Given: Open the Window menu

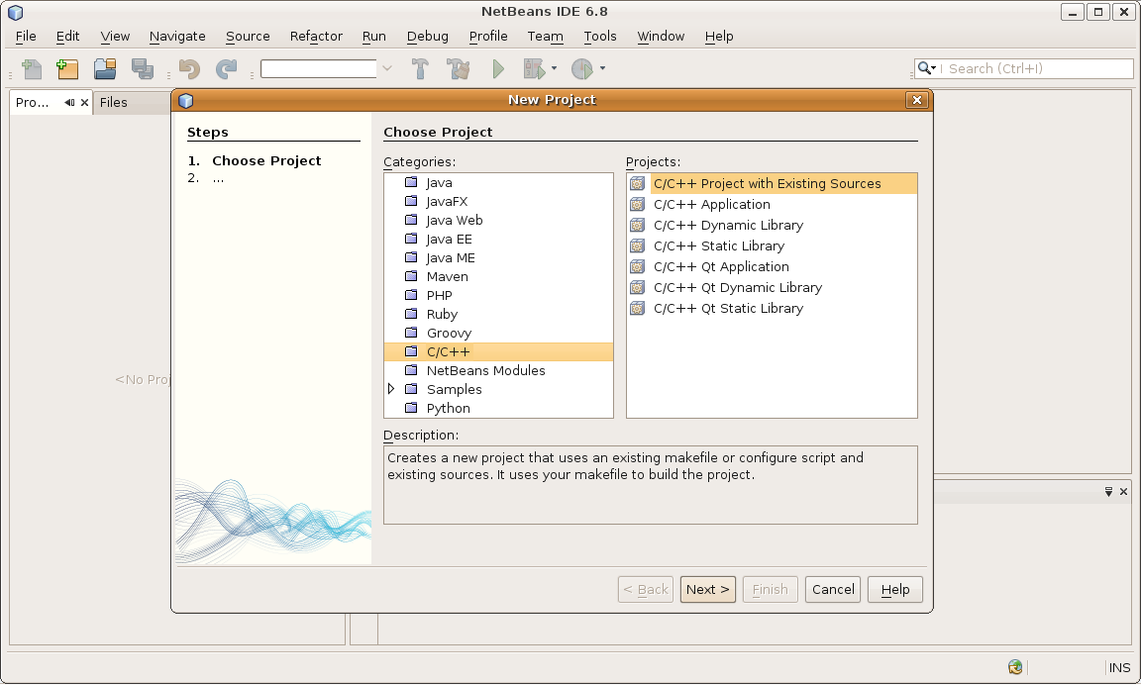Looking at the screenshot, I should point(661,37).
